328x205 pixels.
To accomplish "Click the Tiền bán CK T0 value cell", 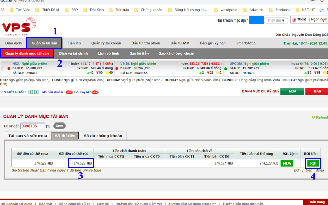I will coord(216,163).
